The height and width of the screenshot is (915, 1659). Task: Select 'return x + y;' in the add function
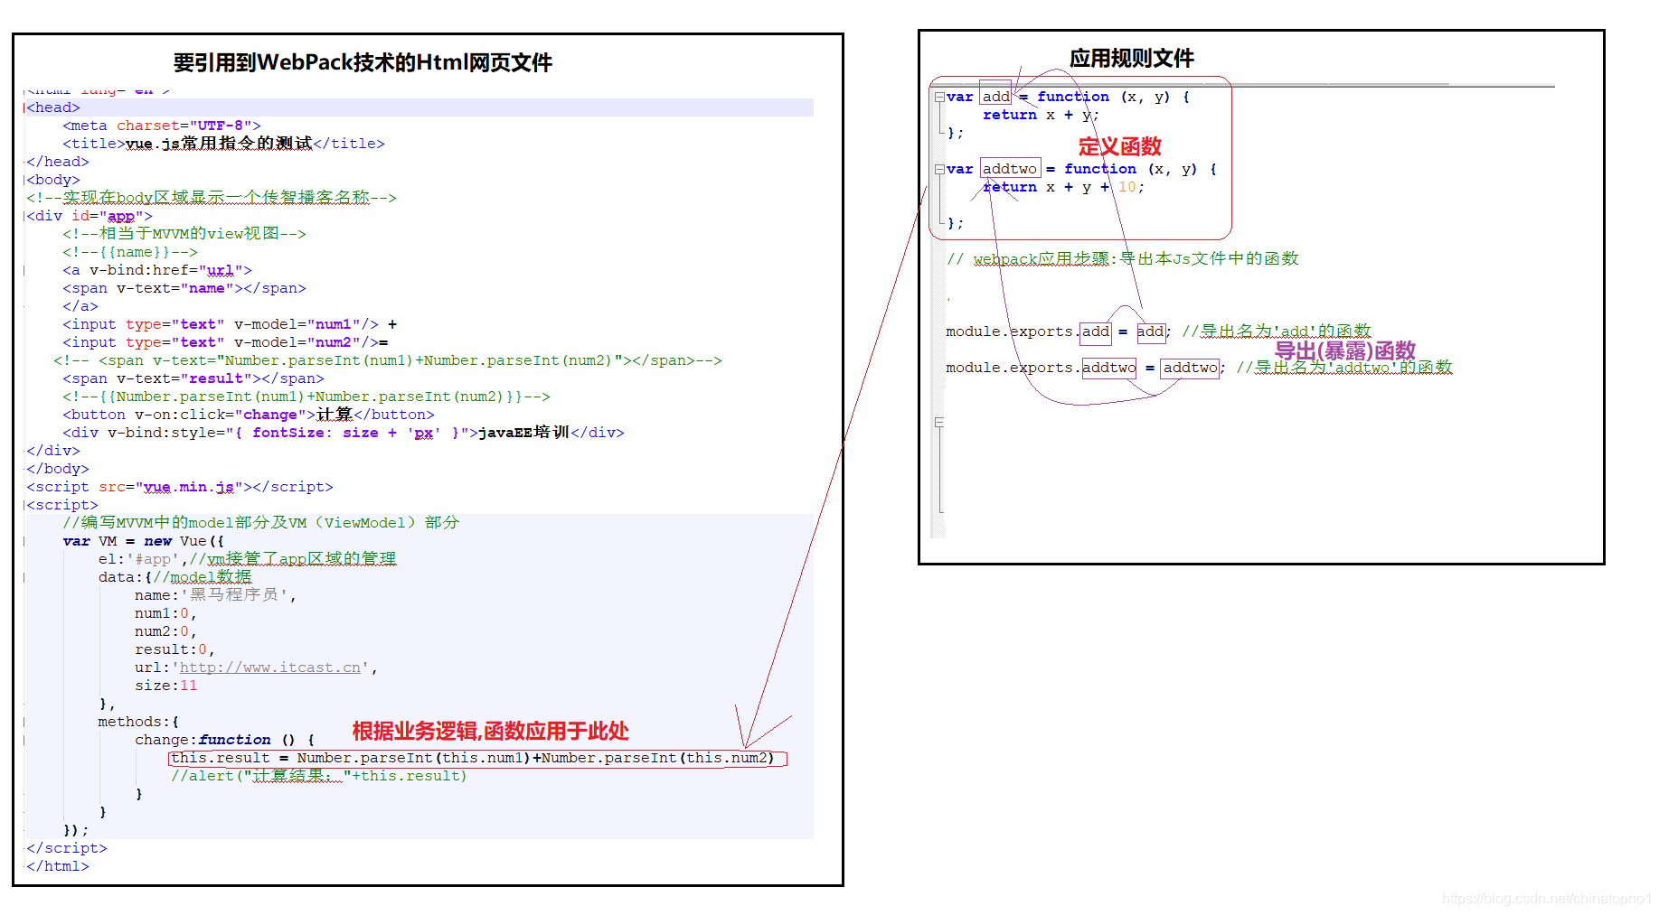pyautogui.click(x=1042, y=115)
